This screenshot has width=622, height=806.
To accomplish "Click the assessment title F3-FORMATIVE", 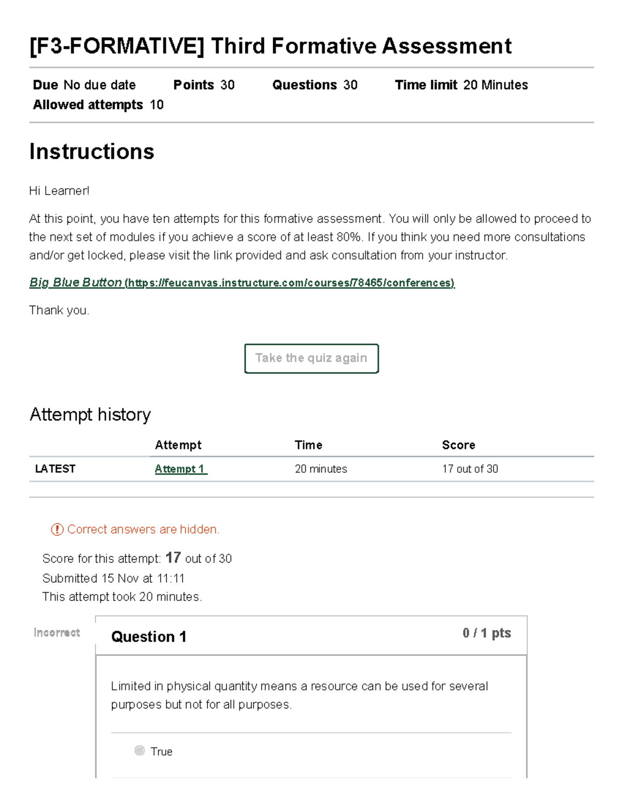I will [270, 46].
